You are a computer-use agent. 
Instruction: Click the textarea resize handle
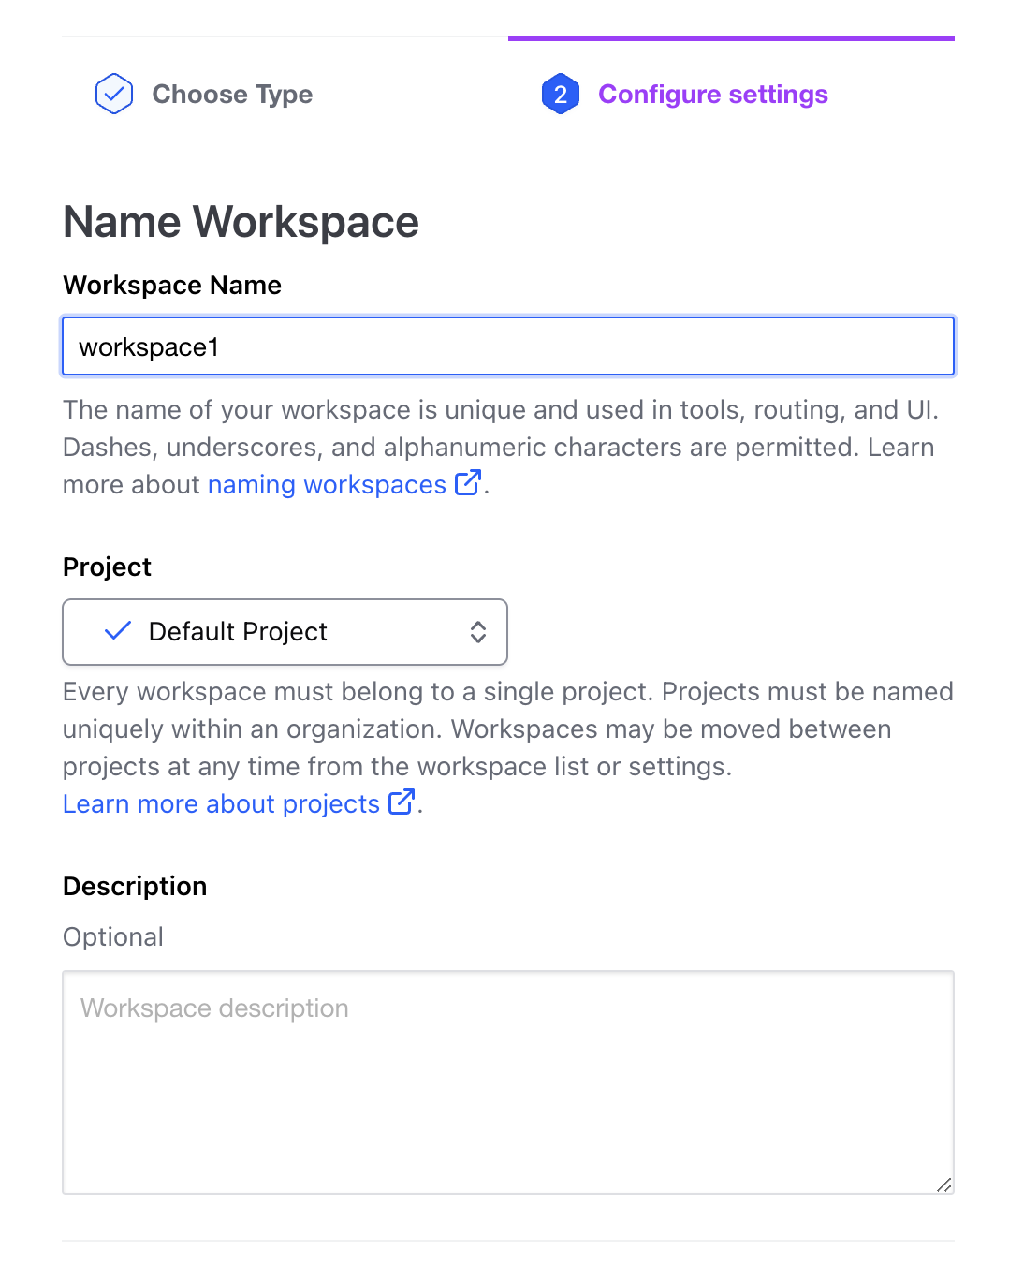tap(944, 1185)
